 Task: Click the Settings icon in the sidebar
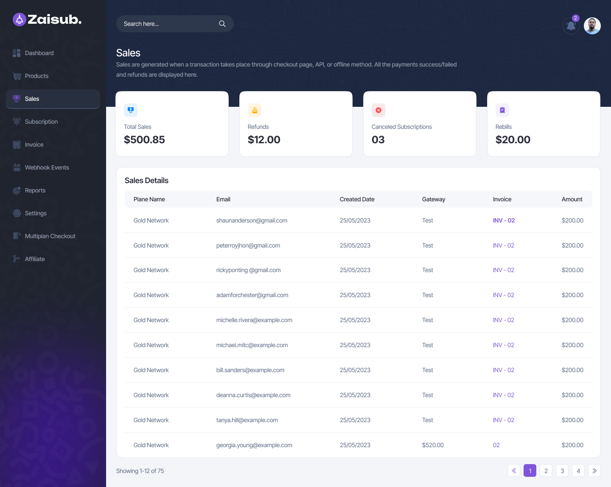[x=17, y=213]
